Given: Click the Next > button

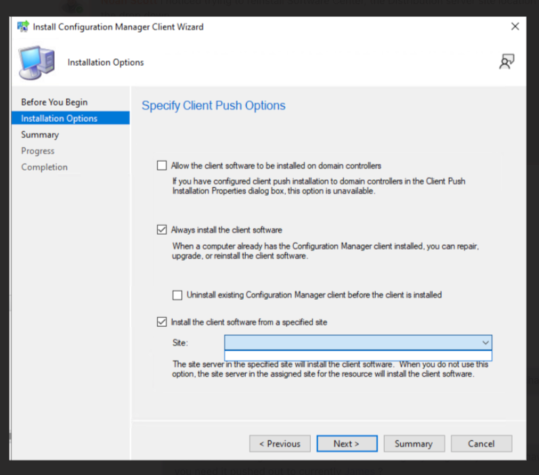Looking at the screenshot, I should 347,444.
